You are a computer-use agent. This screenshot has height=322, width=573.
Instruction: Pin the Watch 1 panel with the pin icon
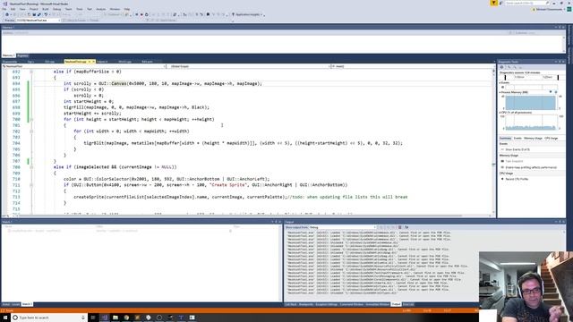click(276, 222)
